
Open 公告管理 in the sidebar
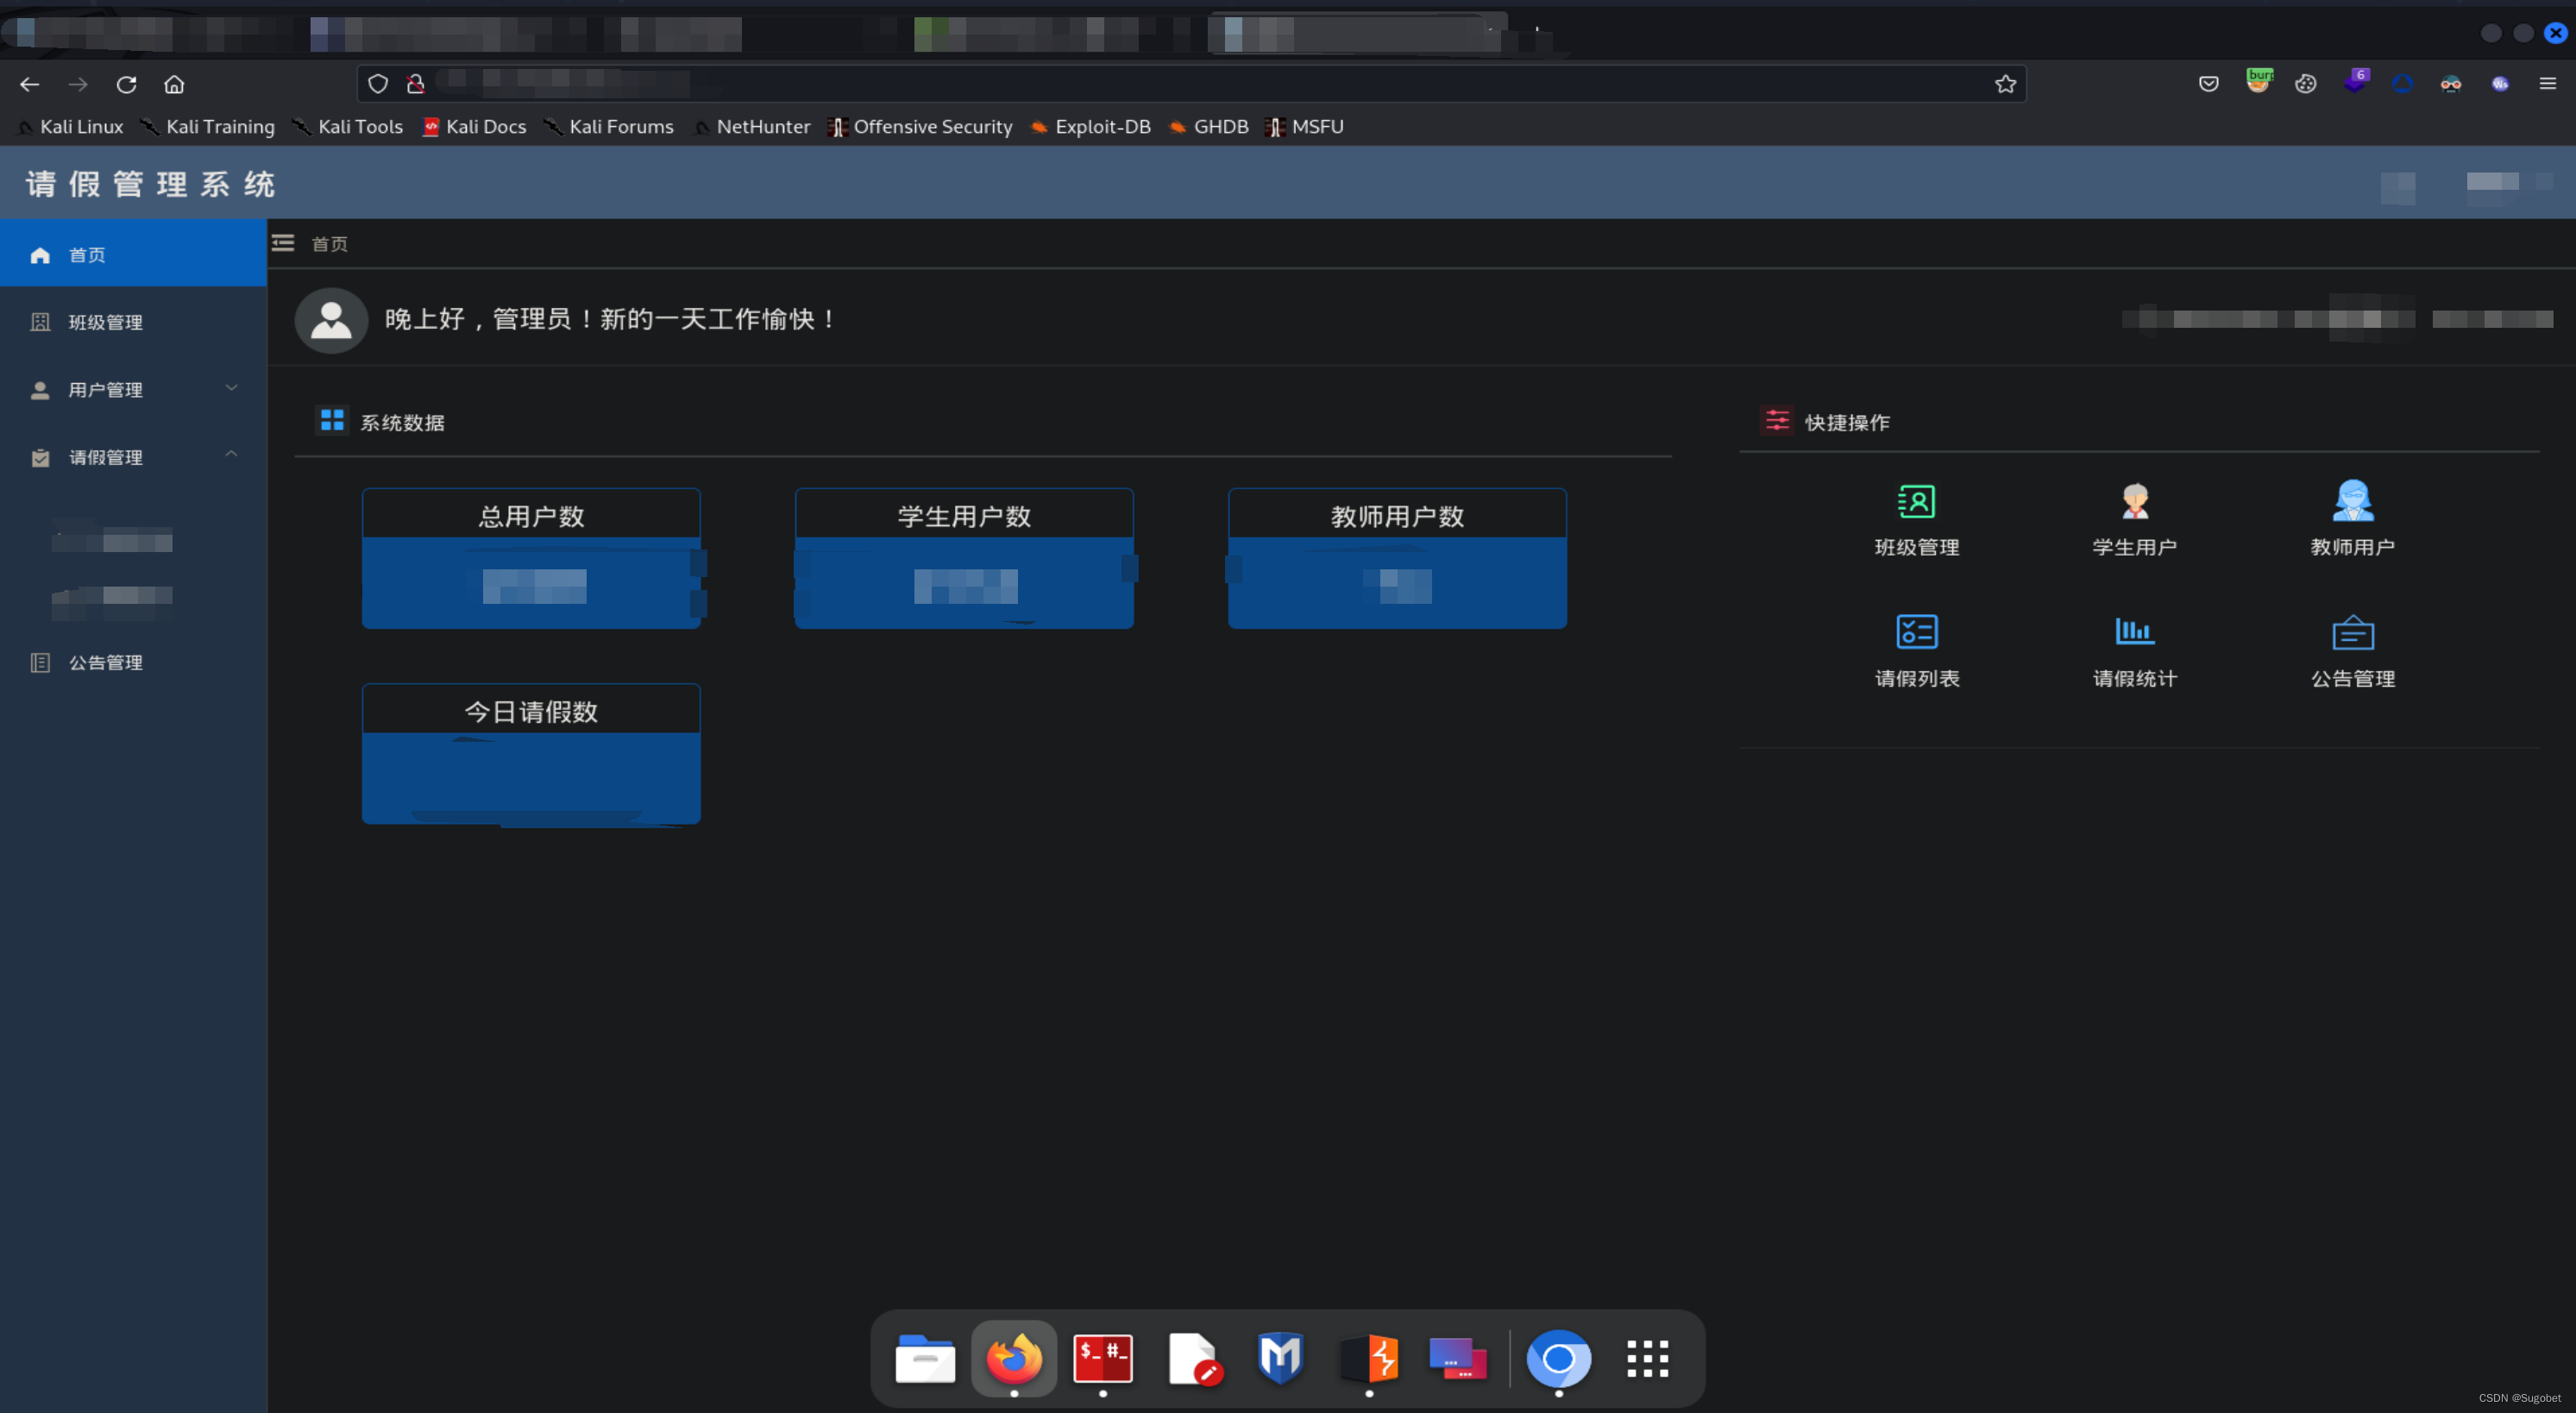[105, 662]
